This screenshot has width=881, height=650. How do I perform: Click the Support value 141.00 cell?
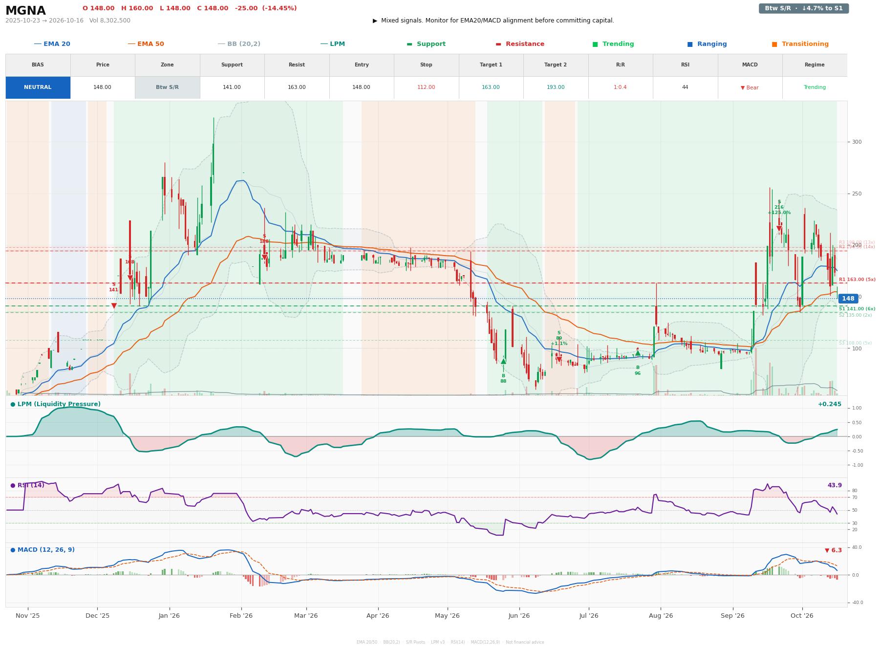tap(232, 87)
